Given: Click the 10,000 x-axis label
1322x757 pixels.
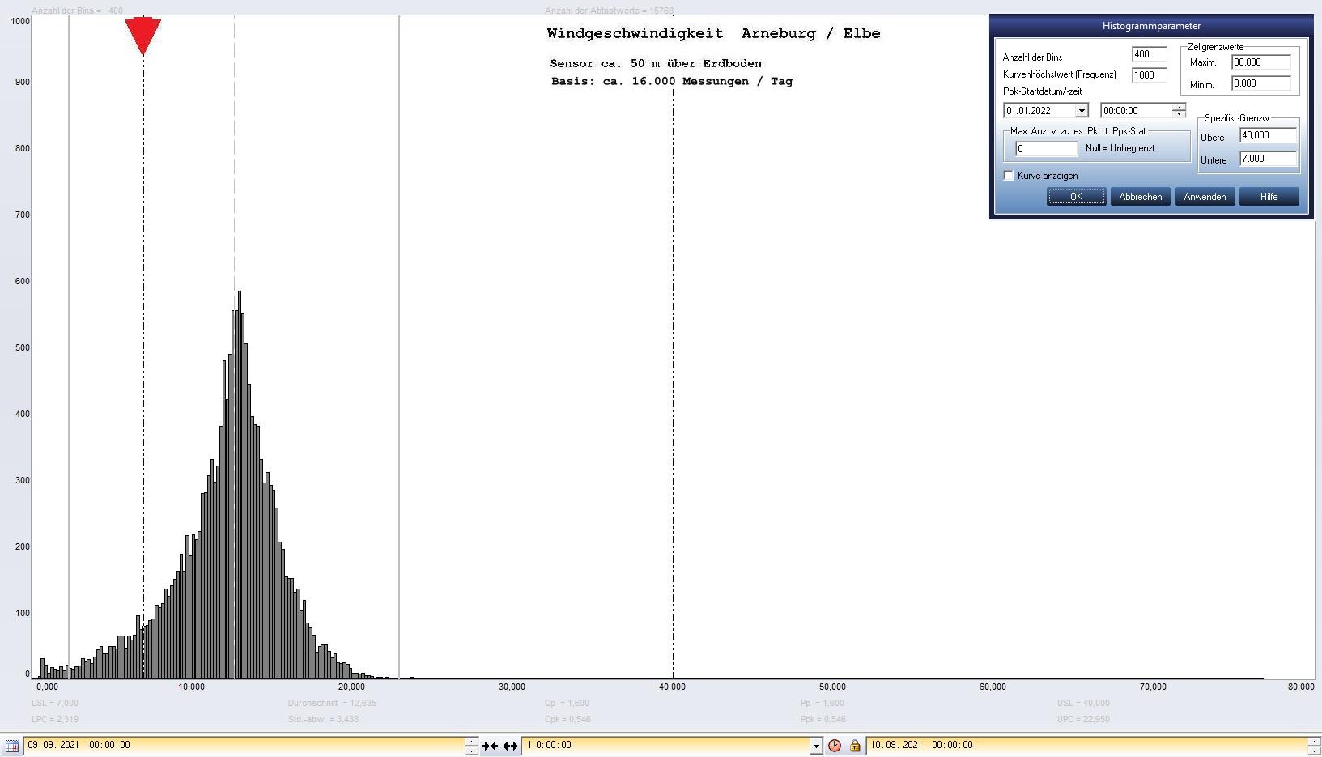Looking at the screenshot, I should coord(192,687).
